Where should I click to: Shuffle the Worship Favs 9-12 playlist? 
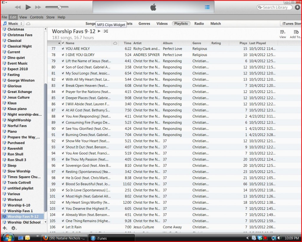106,31
